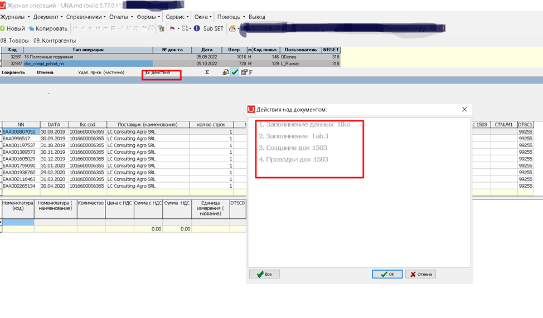Click the flag language icon

[x=172, y=28]
